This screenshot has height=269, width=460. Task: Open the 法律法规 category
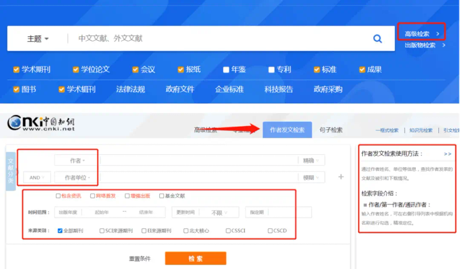coord(131,89)
